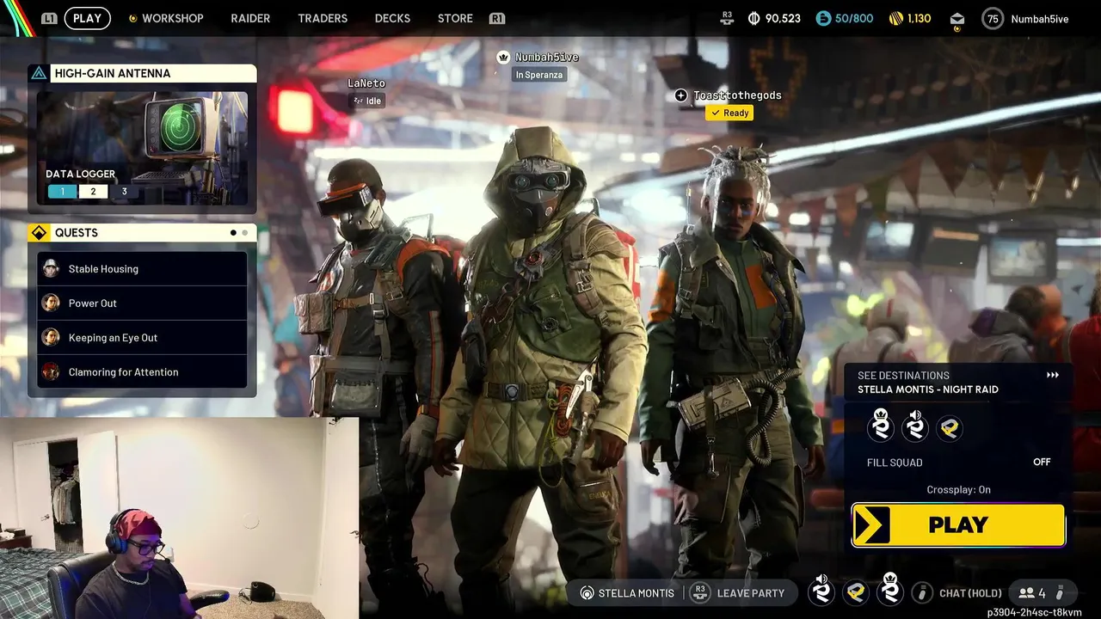Viewport: 1101px width, 619px height.
Task: Click the speaker party icon in bottom bar
Action: 821,590
